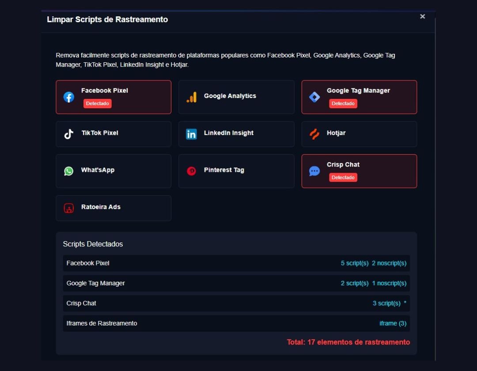Screen dimensions: 477x371
Task: Click the LinkedIn Insight logo icon
Action: coord(191,134)
